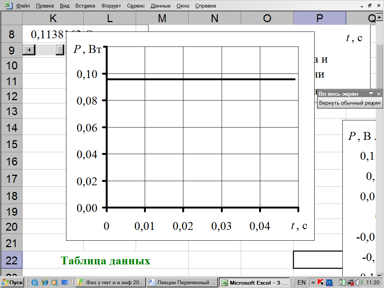Viewport: 384px width, 288px height.
Task: Click the 0,10 value axis label
Action: [87, 74]
